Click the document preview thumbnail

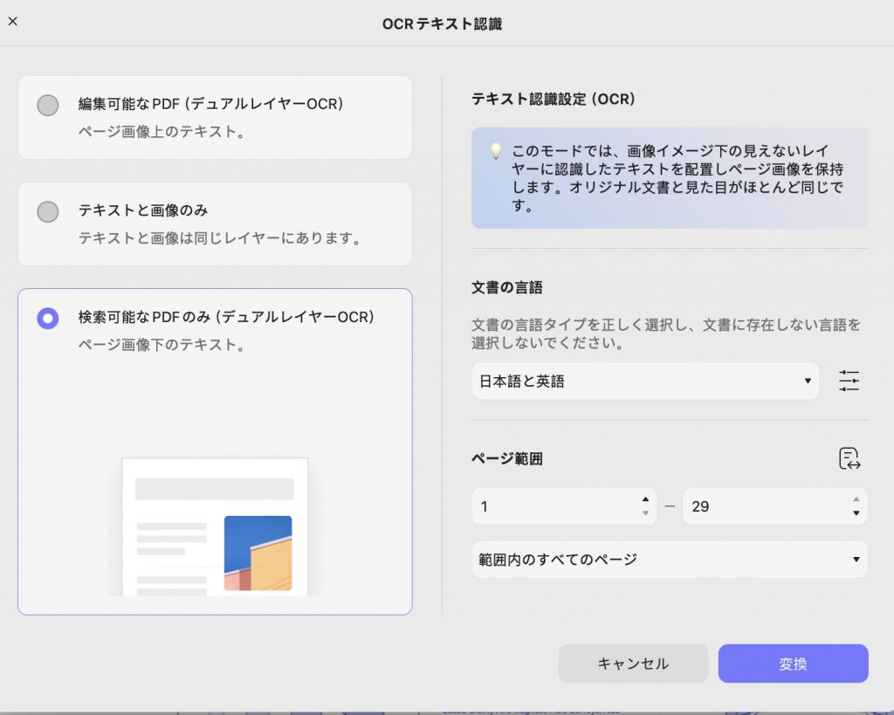pyautogui.click(x=215, y=526)
